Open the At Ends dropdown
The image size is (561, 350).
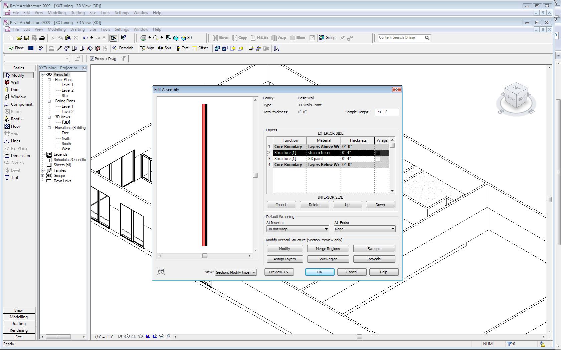pos(365,229)
